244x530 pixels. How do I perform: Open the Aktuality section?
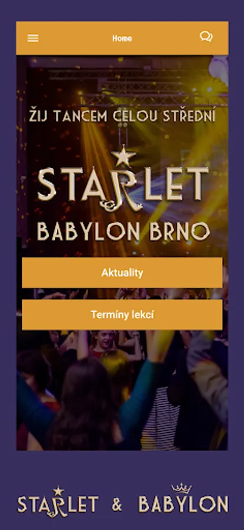(122, 273)
